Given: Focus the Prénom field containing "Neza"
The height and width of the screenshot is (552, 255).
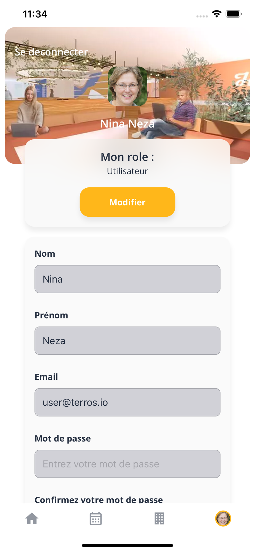Looking at the screenshot, I should 127,341.
